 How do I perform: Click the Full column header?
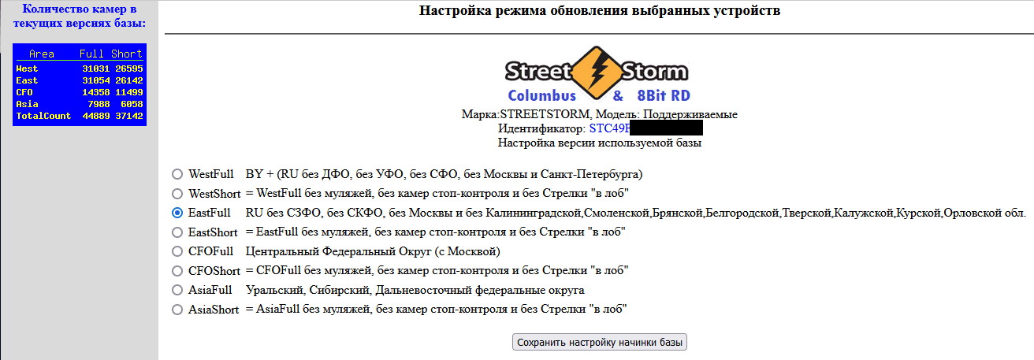[91, 54]
